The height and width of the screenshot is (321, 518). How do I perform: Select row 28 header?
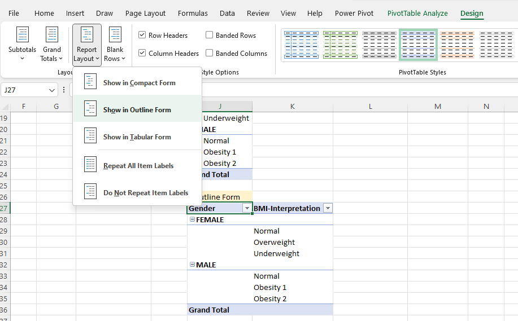coord(5,219)
